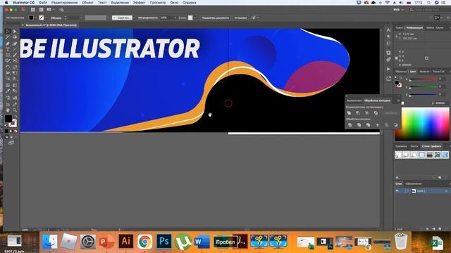This screenshot has width=451, height=253.
Task: Open the Asset Export panel icon
Action: click(388, 78)
